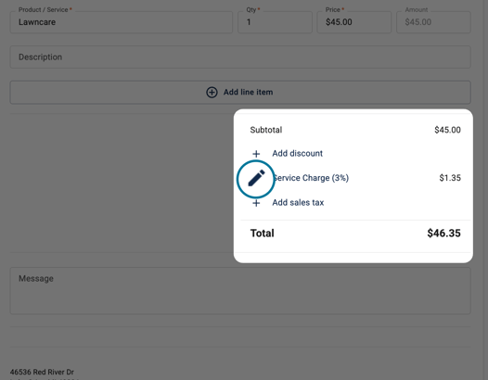The width and height of the screenshot is (488, 380).
Task: Click the service charge amount $1.35
Action: click(x=450, y=178)
